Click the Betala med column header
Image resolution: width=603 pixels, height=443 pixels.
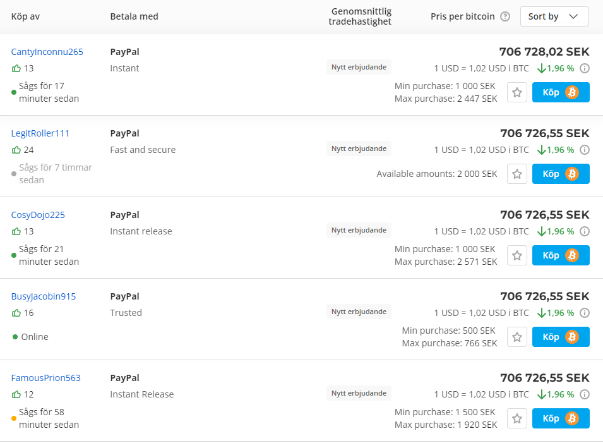134,16
